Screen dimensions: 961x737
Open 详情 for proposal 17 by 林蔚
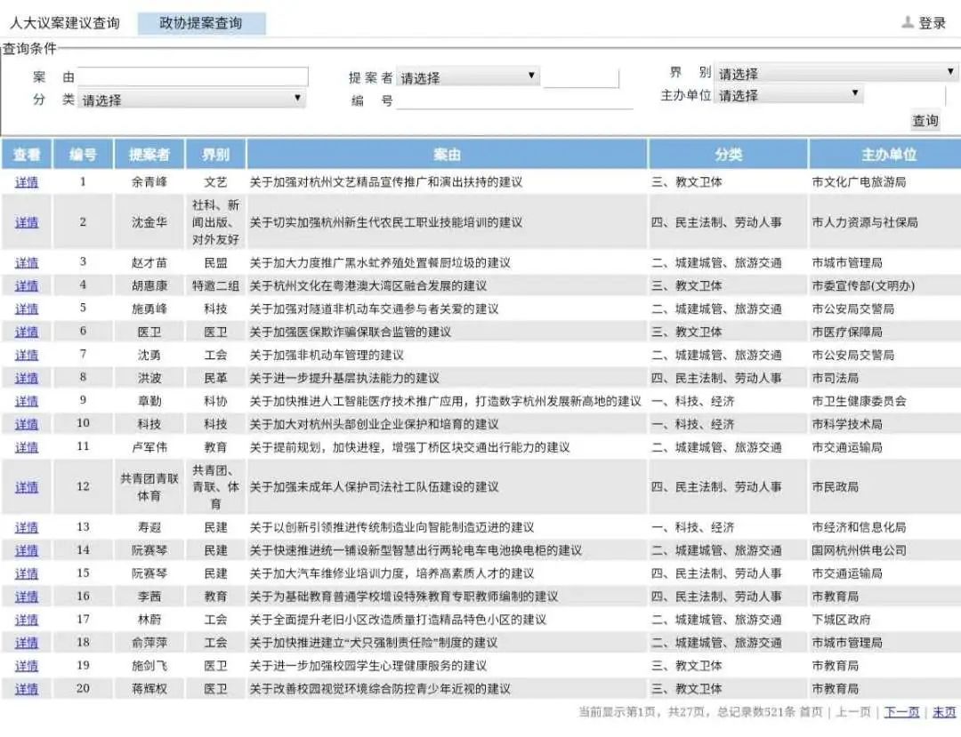27,620
